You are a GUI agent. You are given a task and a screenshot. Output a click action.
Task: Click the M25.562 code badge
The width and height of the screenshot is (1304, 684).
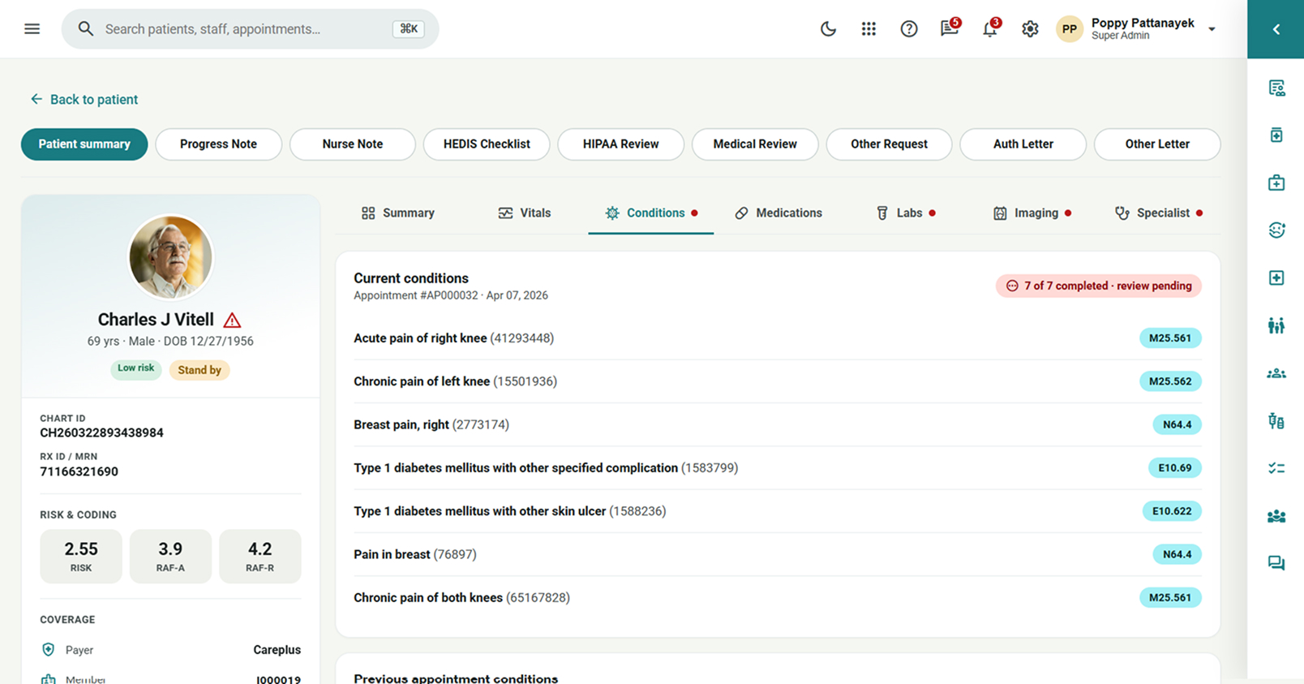pyautogui.click(x=1170, y=381)
